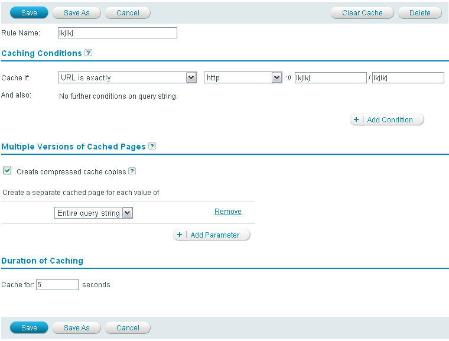Click the Clear Cache button

point(362,12)
